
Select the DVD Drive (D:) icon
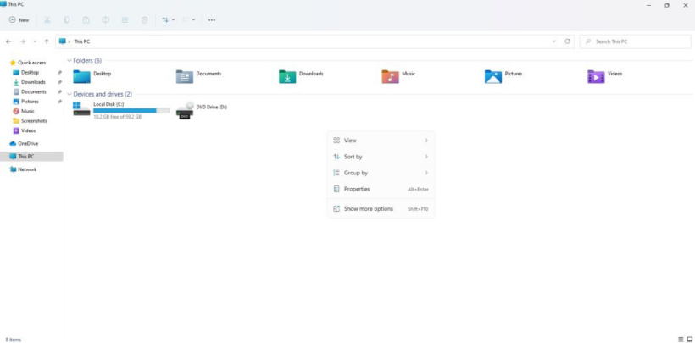point(185,110)
